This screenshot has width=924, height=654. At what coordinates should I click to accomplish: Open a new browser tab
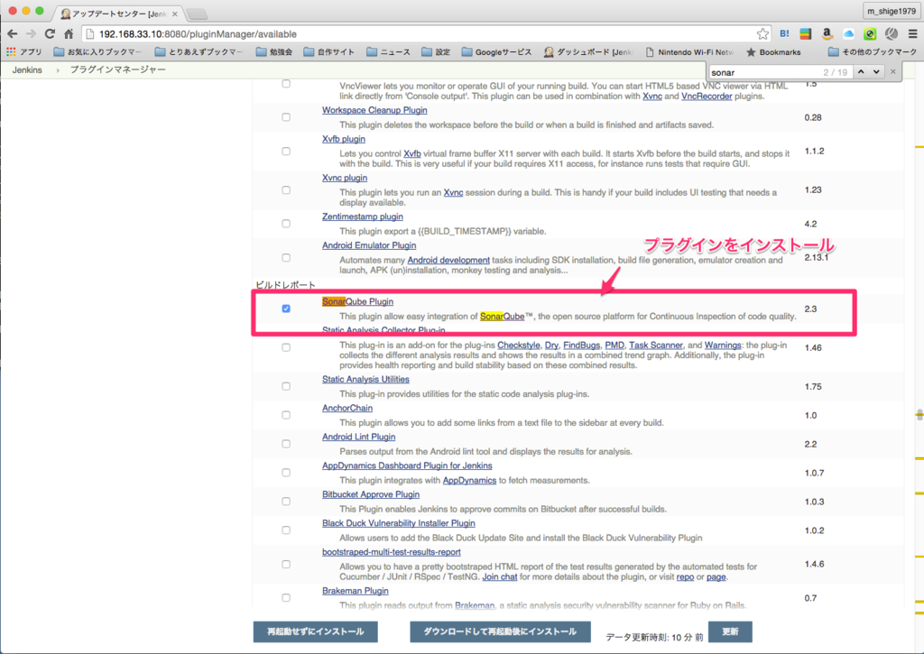pos(197,14)
